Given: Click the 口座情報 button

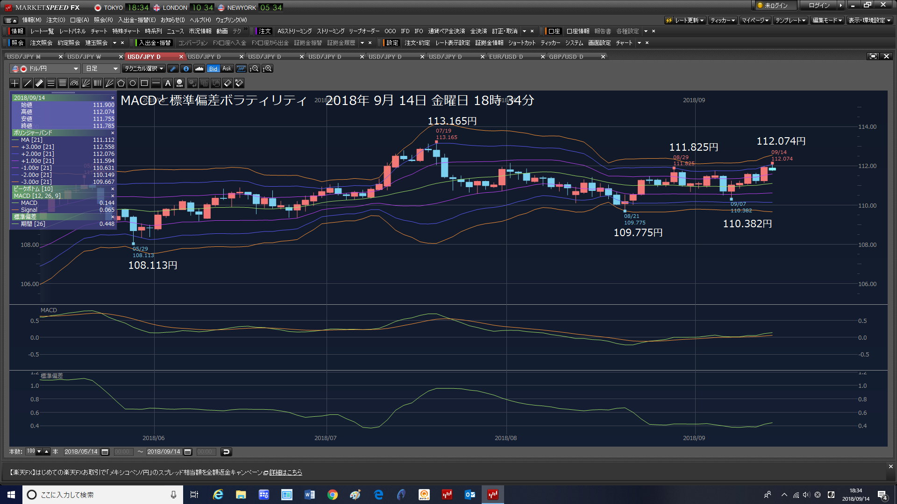Looking at the screenshot, I should point(578,31).
